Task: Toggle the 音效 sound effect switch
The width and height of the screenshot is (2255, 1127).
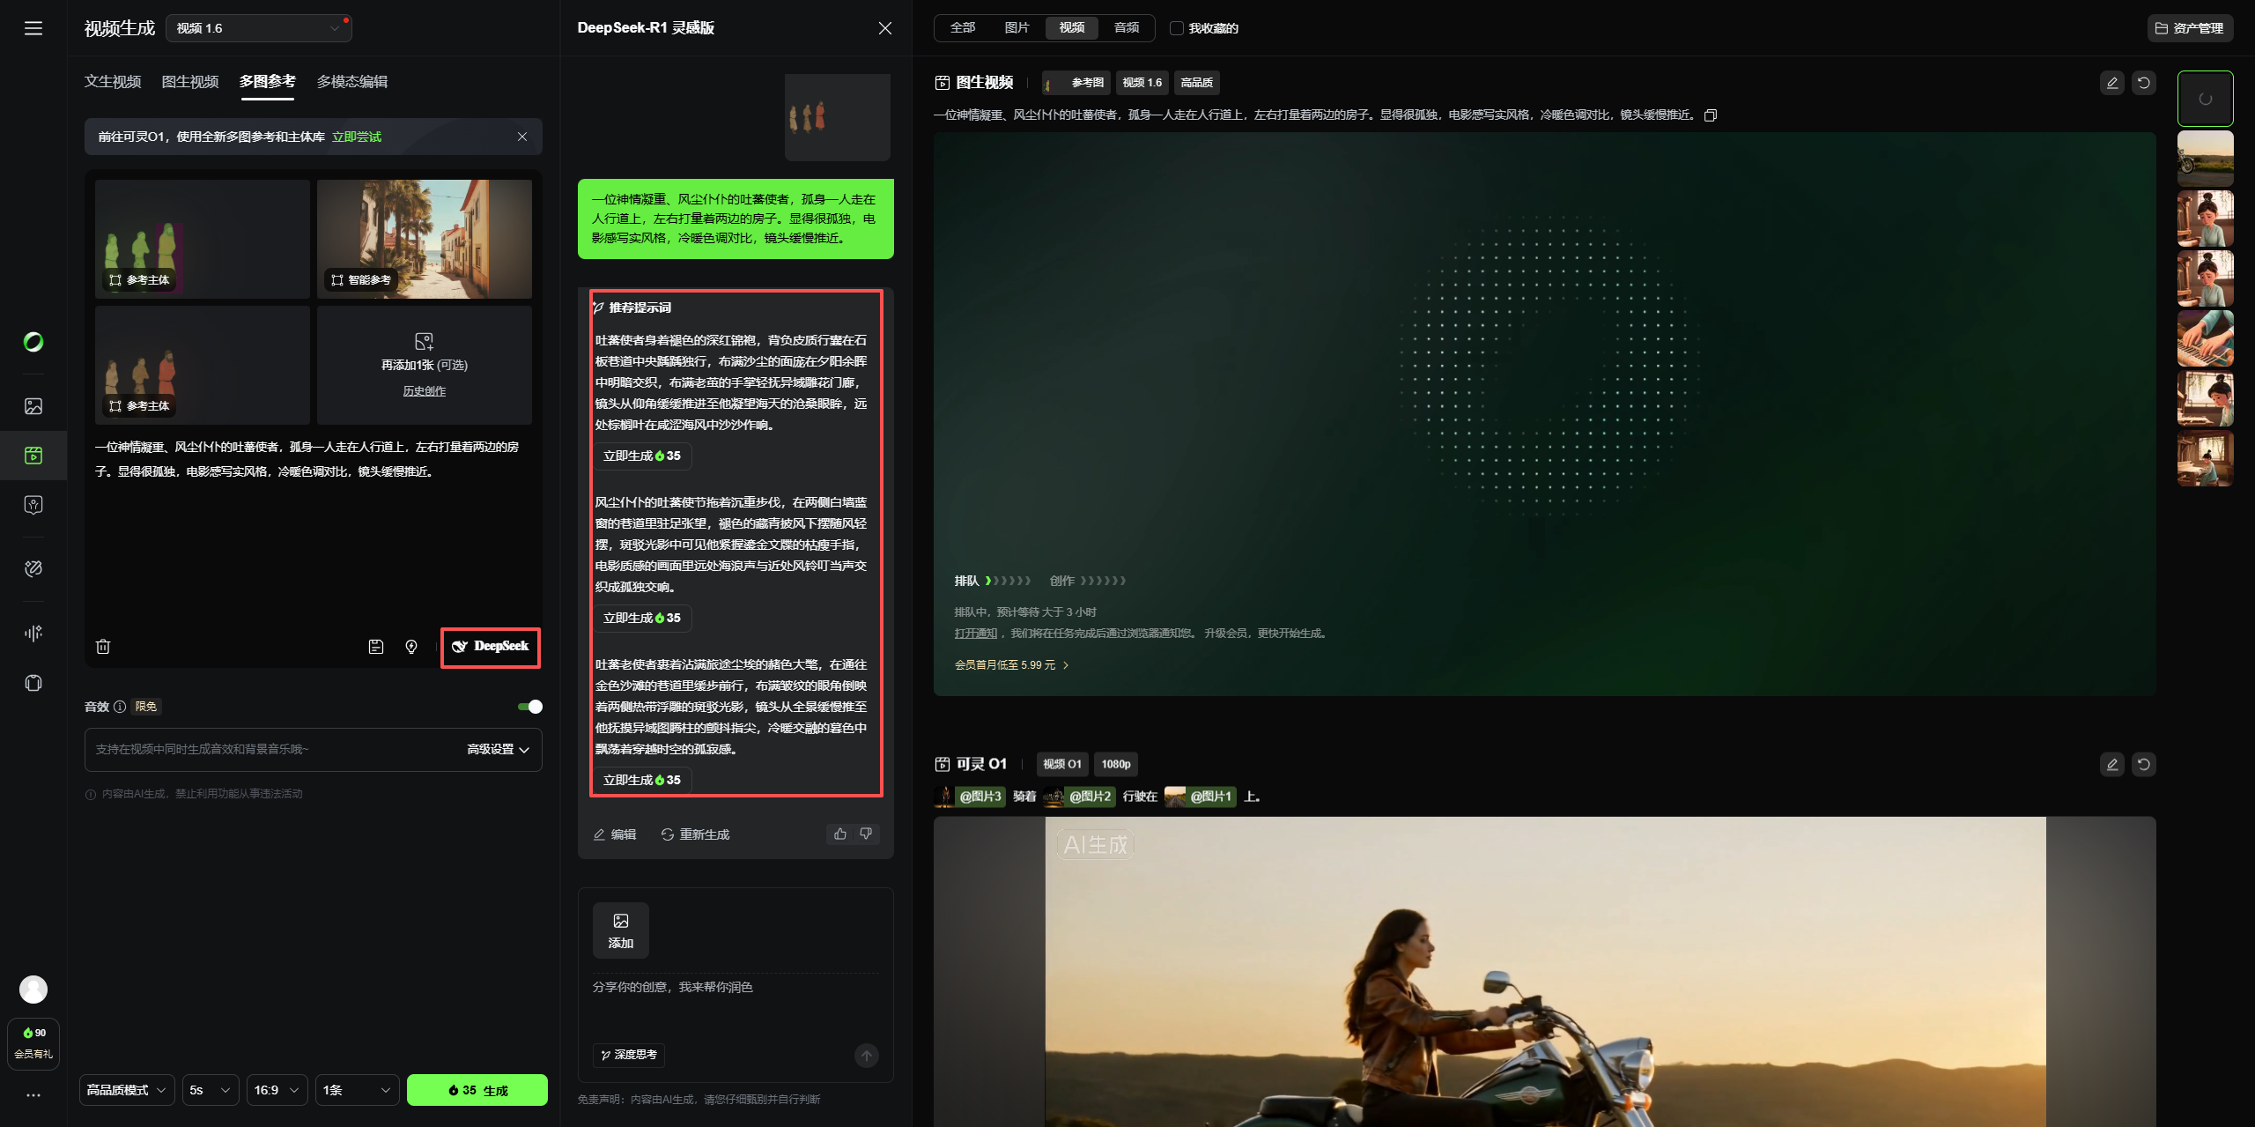Action: tap(530, 707)
